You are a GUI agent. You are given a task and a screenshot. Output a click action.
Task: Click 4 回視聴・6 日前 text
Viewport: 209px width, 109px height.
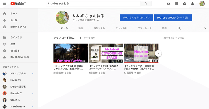pyautogui.click(x=97, y=73)
